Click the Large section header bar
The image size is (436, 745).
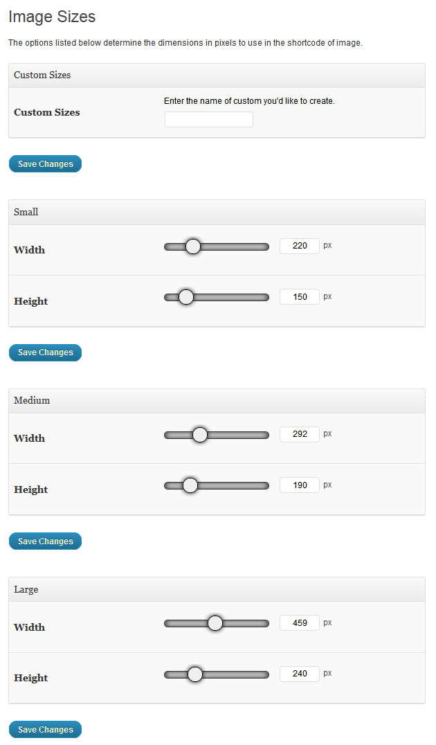click(x=217, y=590)
